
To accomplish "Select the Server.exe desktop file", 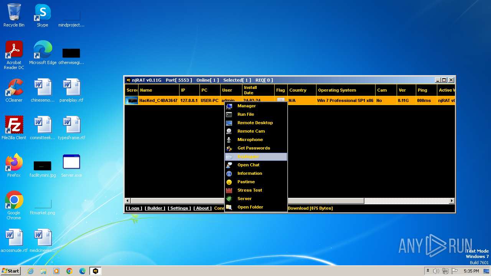I will coord(71,166).
